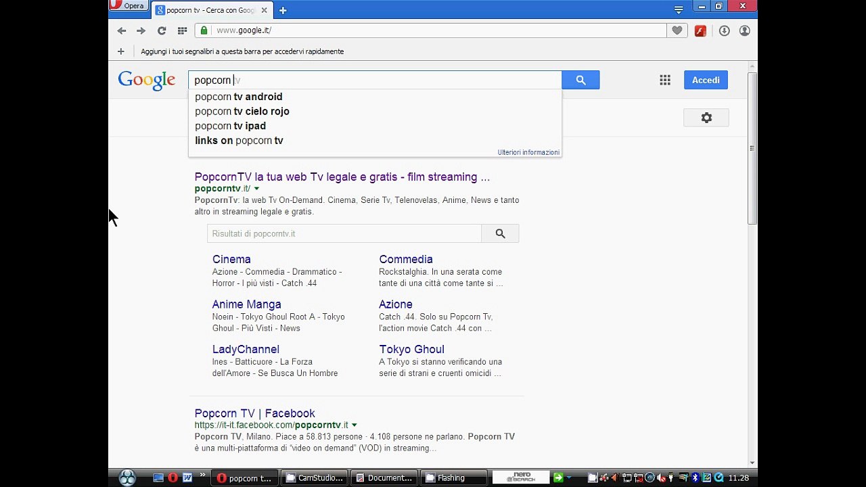Open the Opera main menu button
This screenshot has width=866, height=487.
pyautogui.click(x=128, y=5)
